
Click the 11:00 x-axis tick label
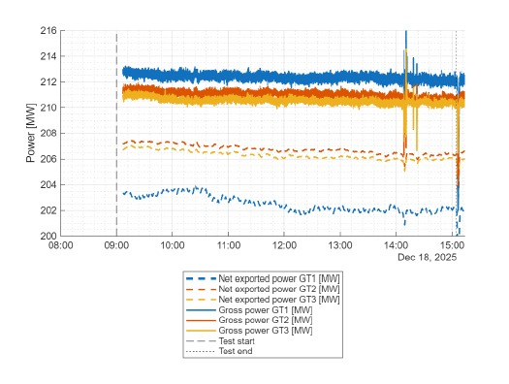(x=229, y=245)
